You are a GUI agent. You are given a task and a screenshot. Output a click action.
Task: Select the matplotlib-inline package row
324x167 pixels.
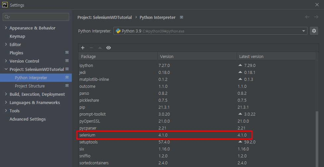coord(197,80)
